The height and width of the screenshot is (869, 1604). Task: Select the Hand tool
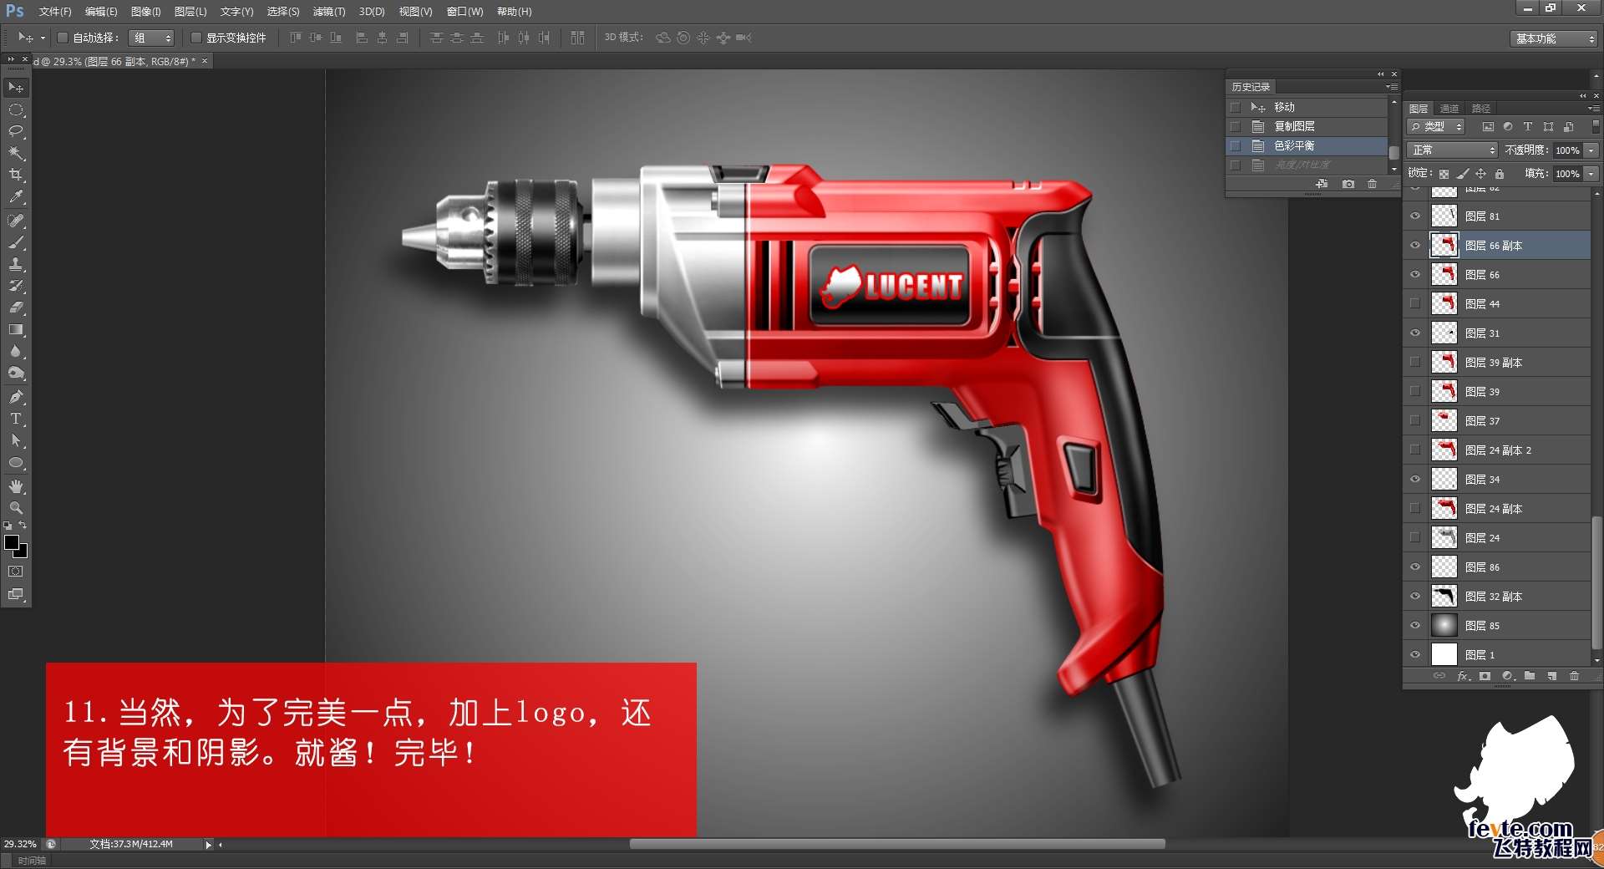pos(16,485)
